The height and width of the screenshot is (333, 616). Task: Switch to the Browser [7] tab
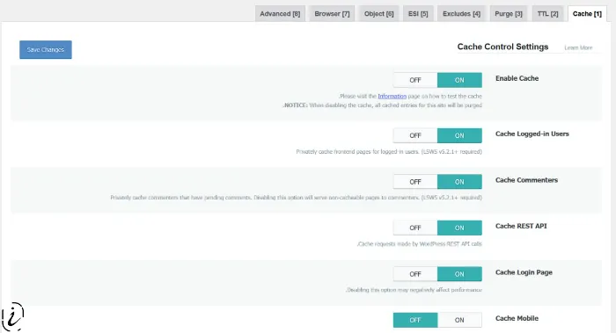click(x=332, y=14)
